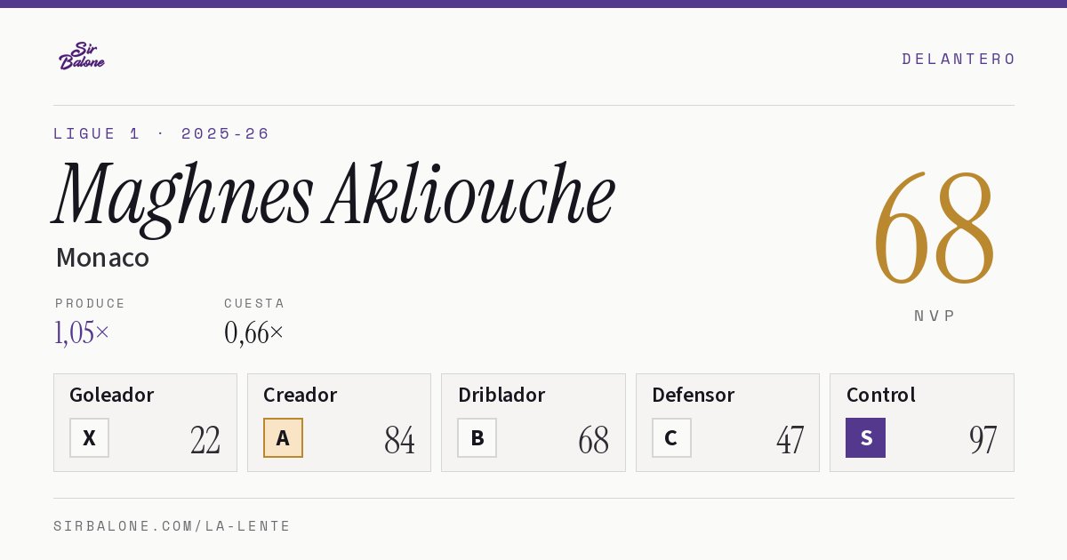The width and height of the screenshot is (1067, 560).
Task: Click the Goleador score 22
Action: (205, 439)
